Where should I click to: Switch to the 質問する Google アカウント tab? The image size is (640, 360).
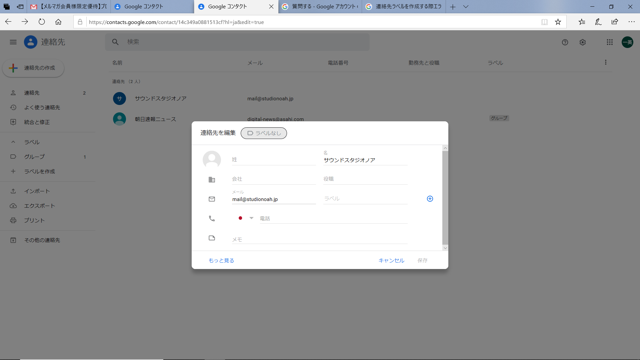(x=320, y=7)
